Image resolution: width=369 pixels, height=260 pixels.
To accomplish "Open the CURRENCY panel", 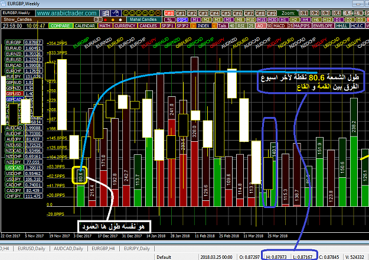I will tap(125, 25).
